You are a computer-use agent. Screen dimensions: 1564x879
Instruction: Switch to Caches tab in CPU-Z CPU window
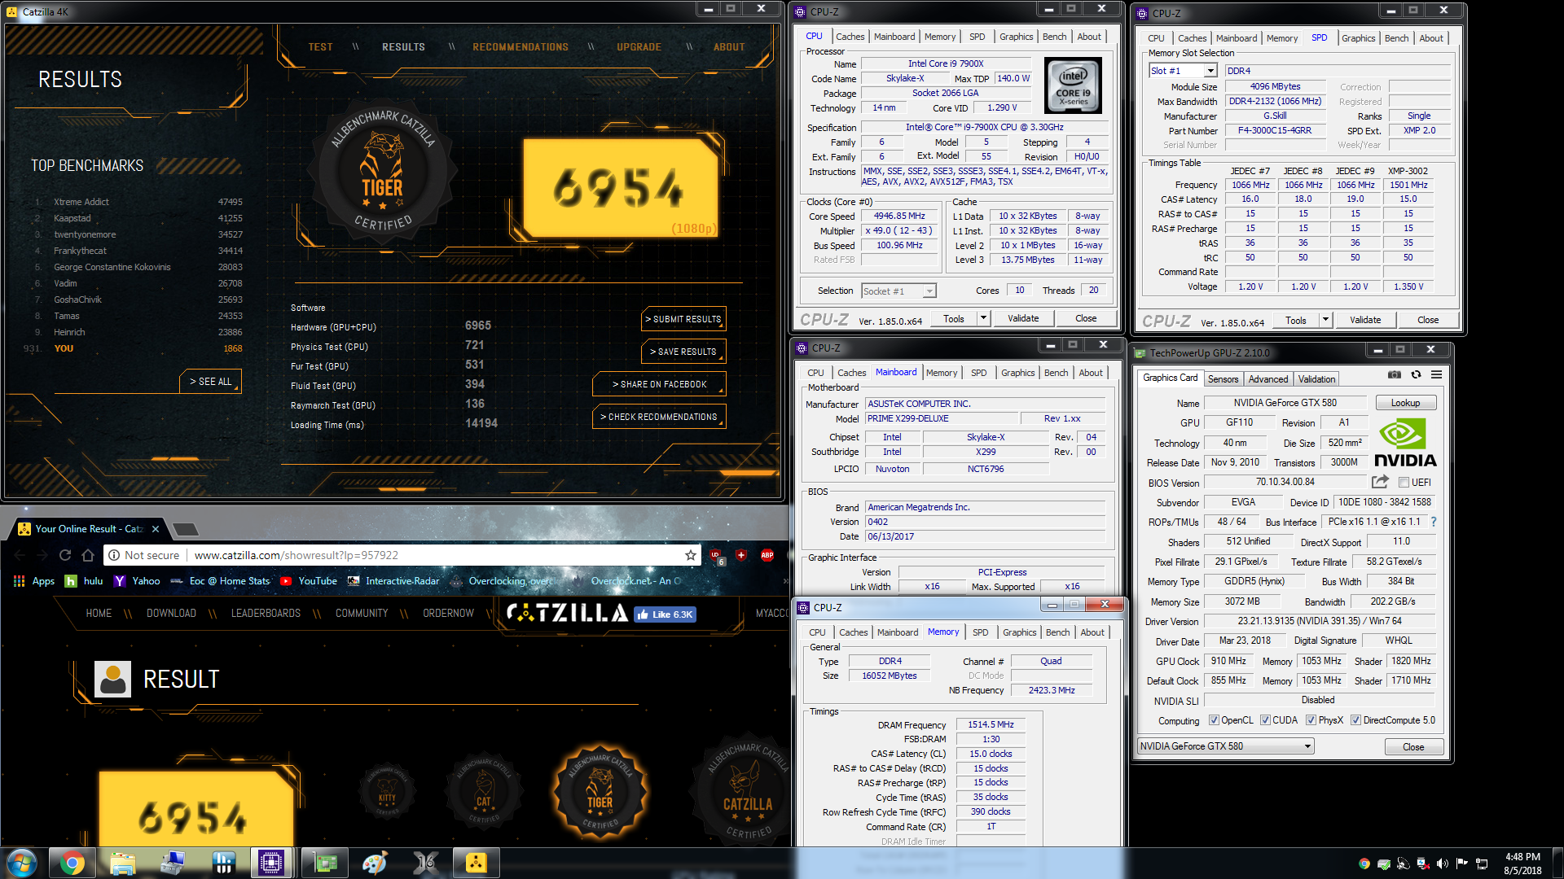850,37
